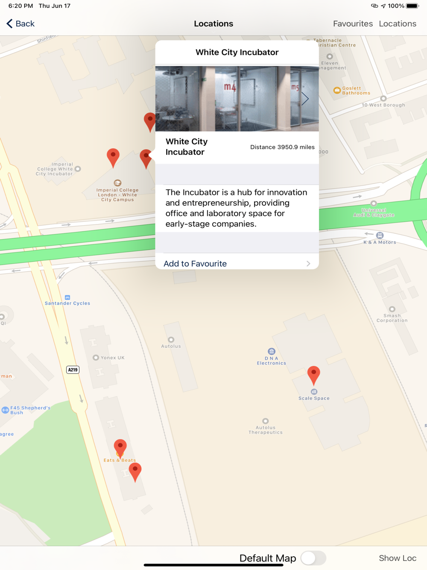This screenshot has height=570, width=427.
Task: Select the K & A Motors icon
Action: (380, 235)
